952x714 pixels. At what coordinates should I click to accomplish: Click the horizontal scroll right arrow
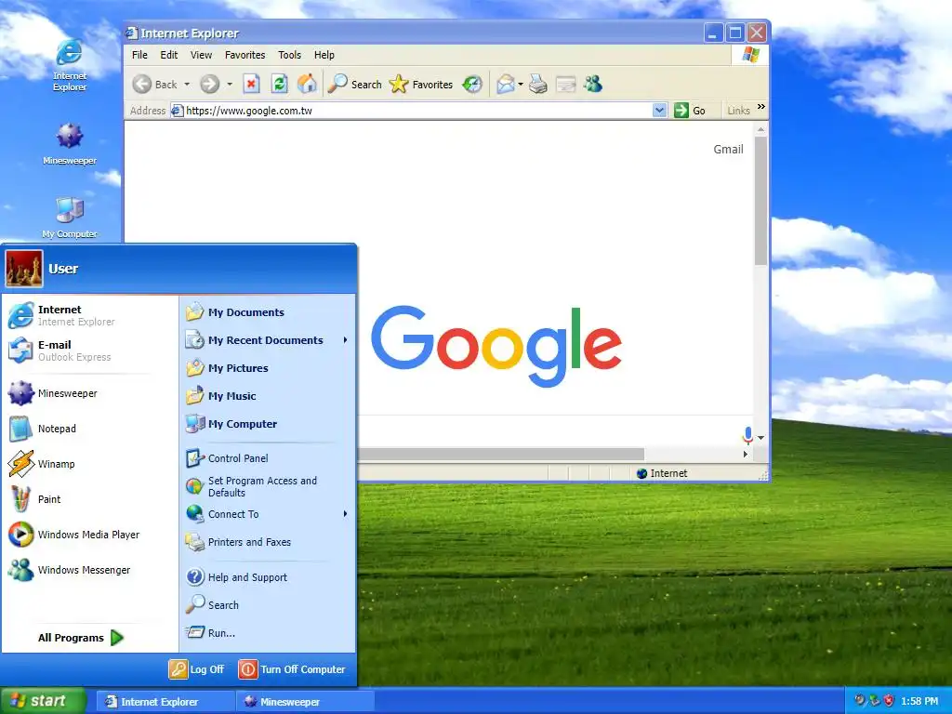point(746,454)
